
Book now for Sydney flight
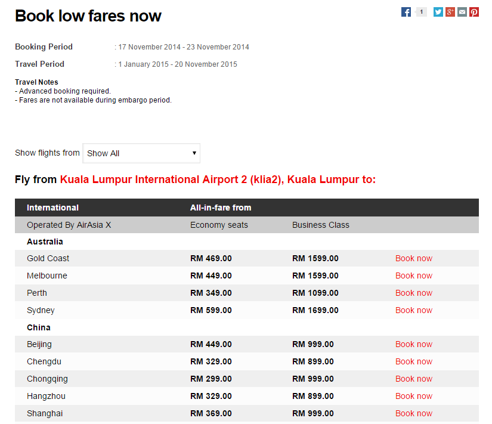coord(413,310)
